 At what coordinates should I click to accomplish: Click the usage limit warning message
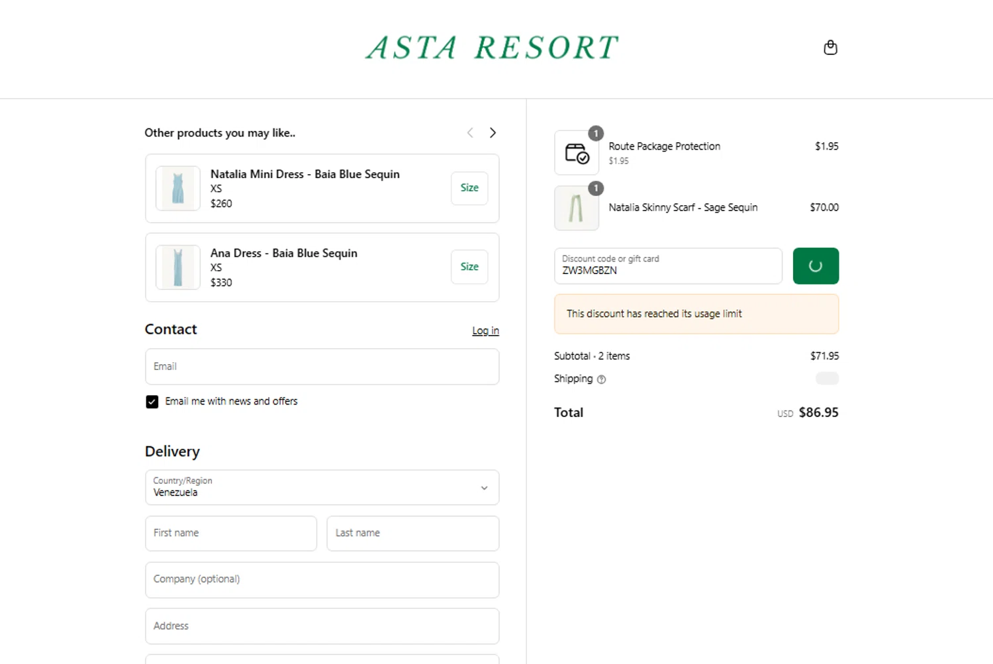tap(696, 314)
